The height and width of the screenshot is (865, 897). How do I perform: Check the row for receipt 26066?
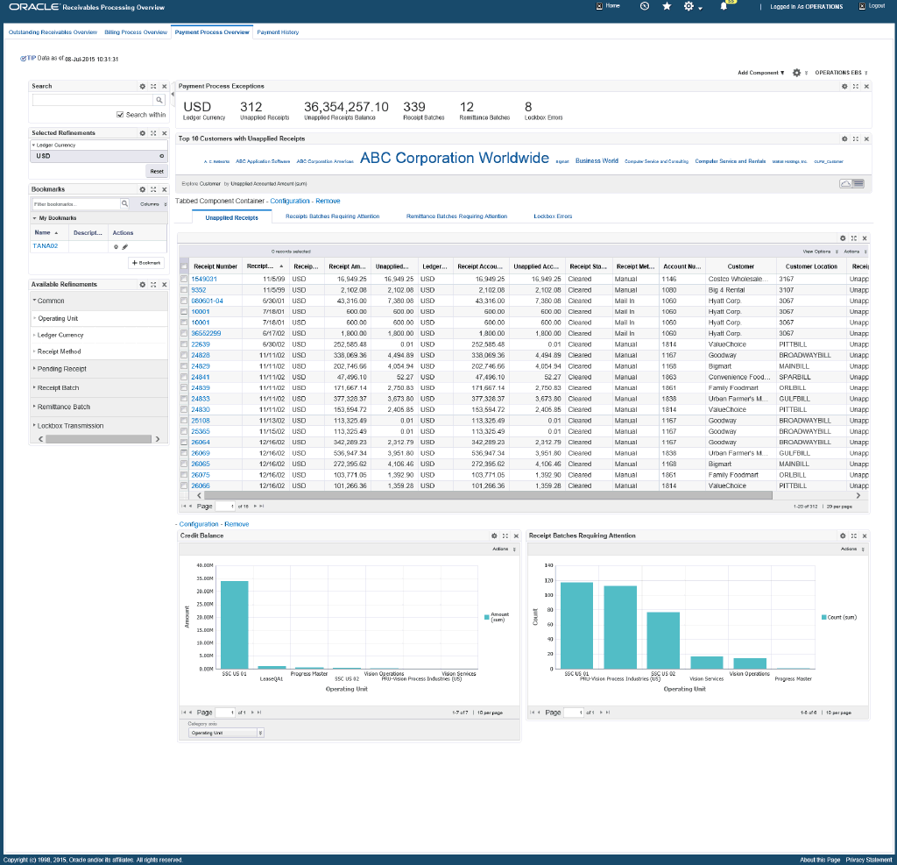pyautogui.click(x=184, y=486)
